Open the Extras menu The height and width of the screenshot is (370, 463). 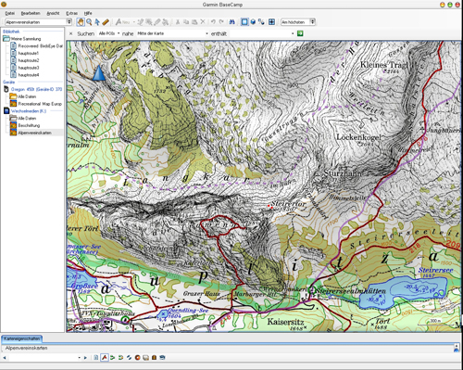pyautogui.click(x=72, y=13)
